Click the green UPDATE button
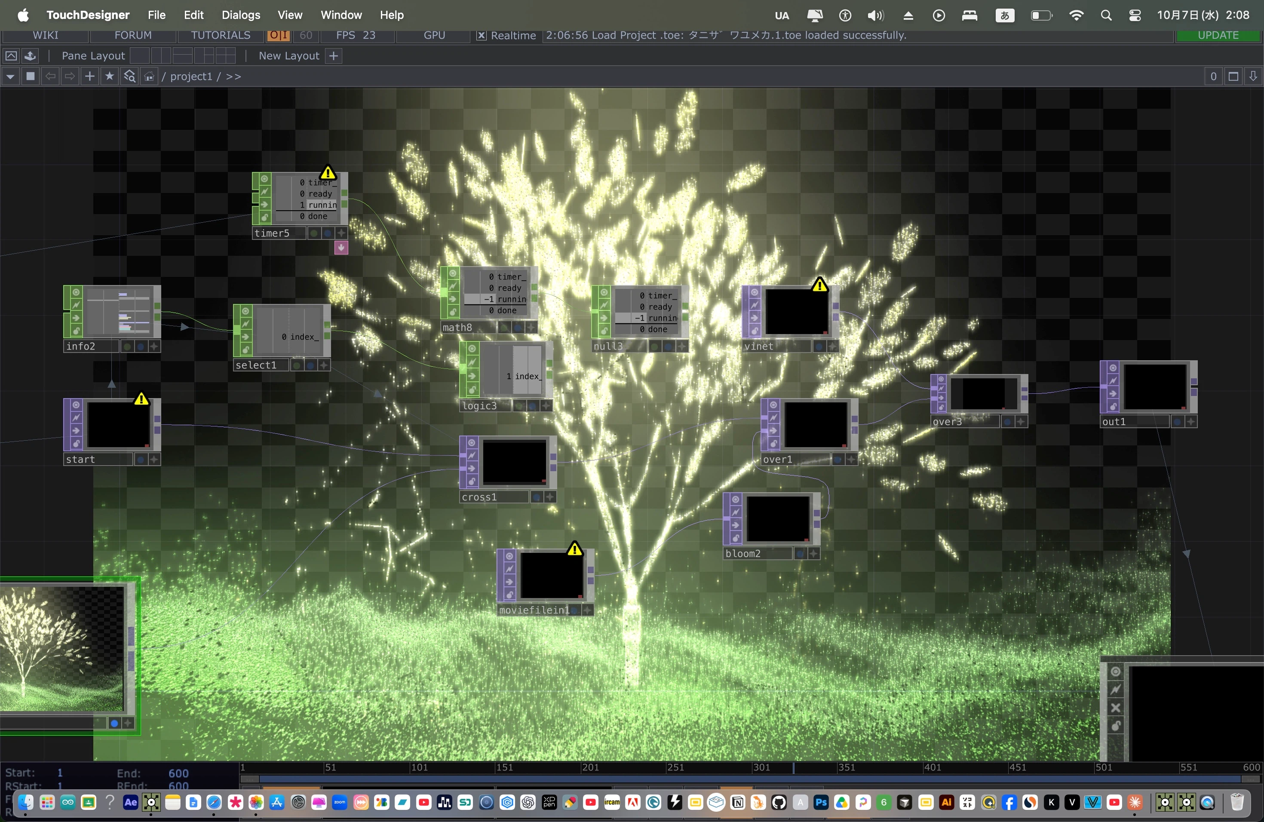Screen dimensions: 1264x822 coord(1218,35)
